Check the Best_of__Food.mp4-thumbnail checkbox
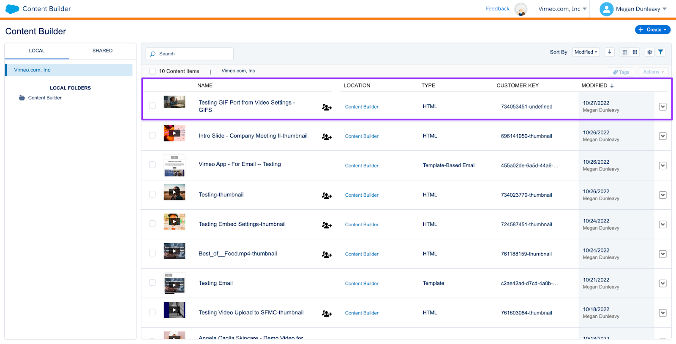676x344 pixels. [x=152, y=253]
